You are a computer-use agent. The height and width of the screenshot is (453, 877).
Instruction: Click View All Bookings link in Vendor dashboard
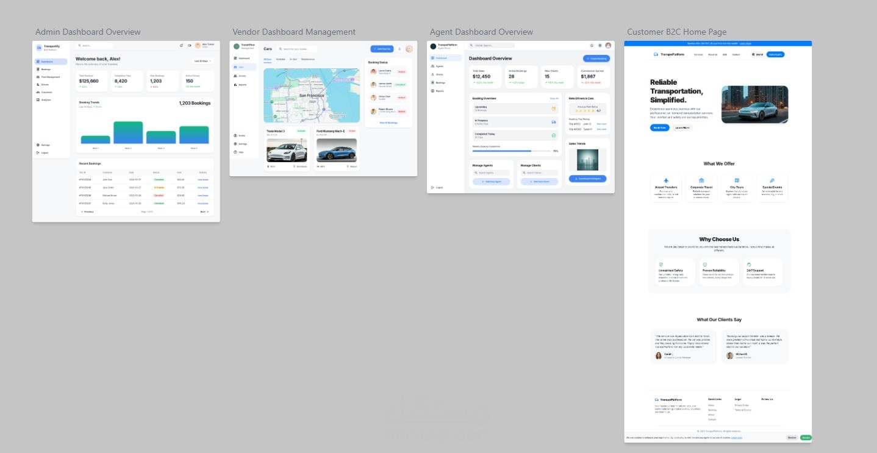coord(388,123)
